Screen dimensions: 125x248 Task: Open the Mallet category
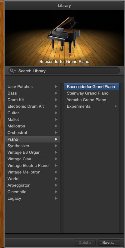coord(32,119)
